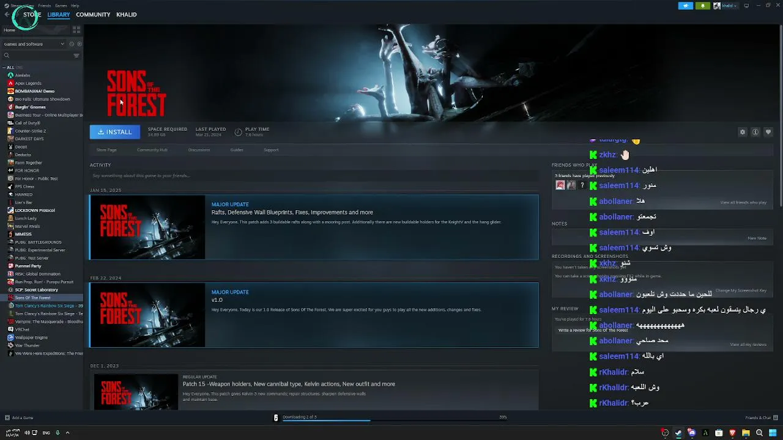Select LOCKDOWN Protocol in library list
Screen dimensions: 783x440
click(x=42, y=210)
